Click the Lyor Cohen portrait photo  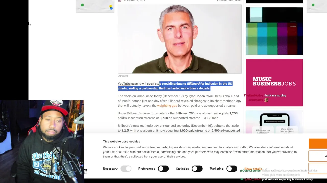point(180,39)
